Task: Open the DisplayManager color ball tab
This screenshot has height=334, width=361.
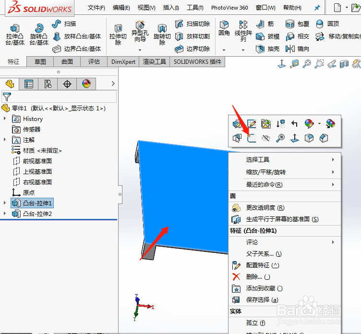Action: tap(86, 84)
